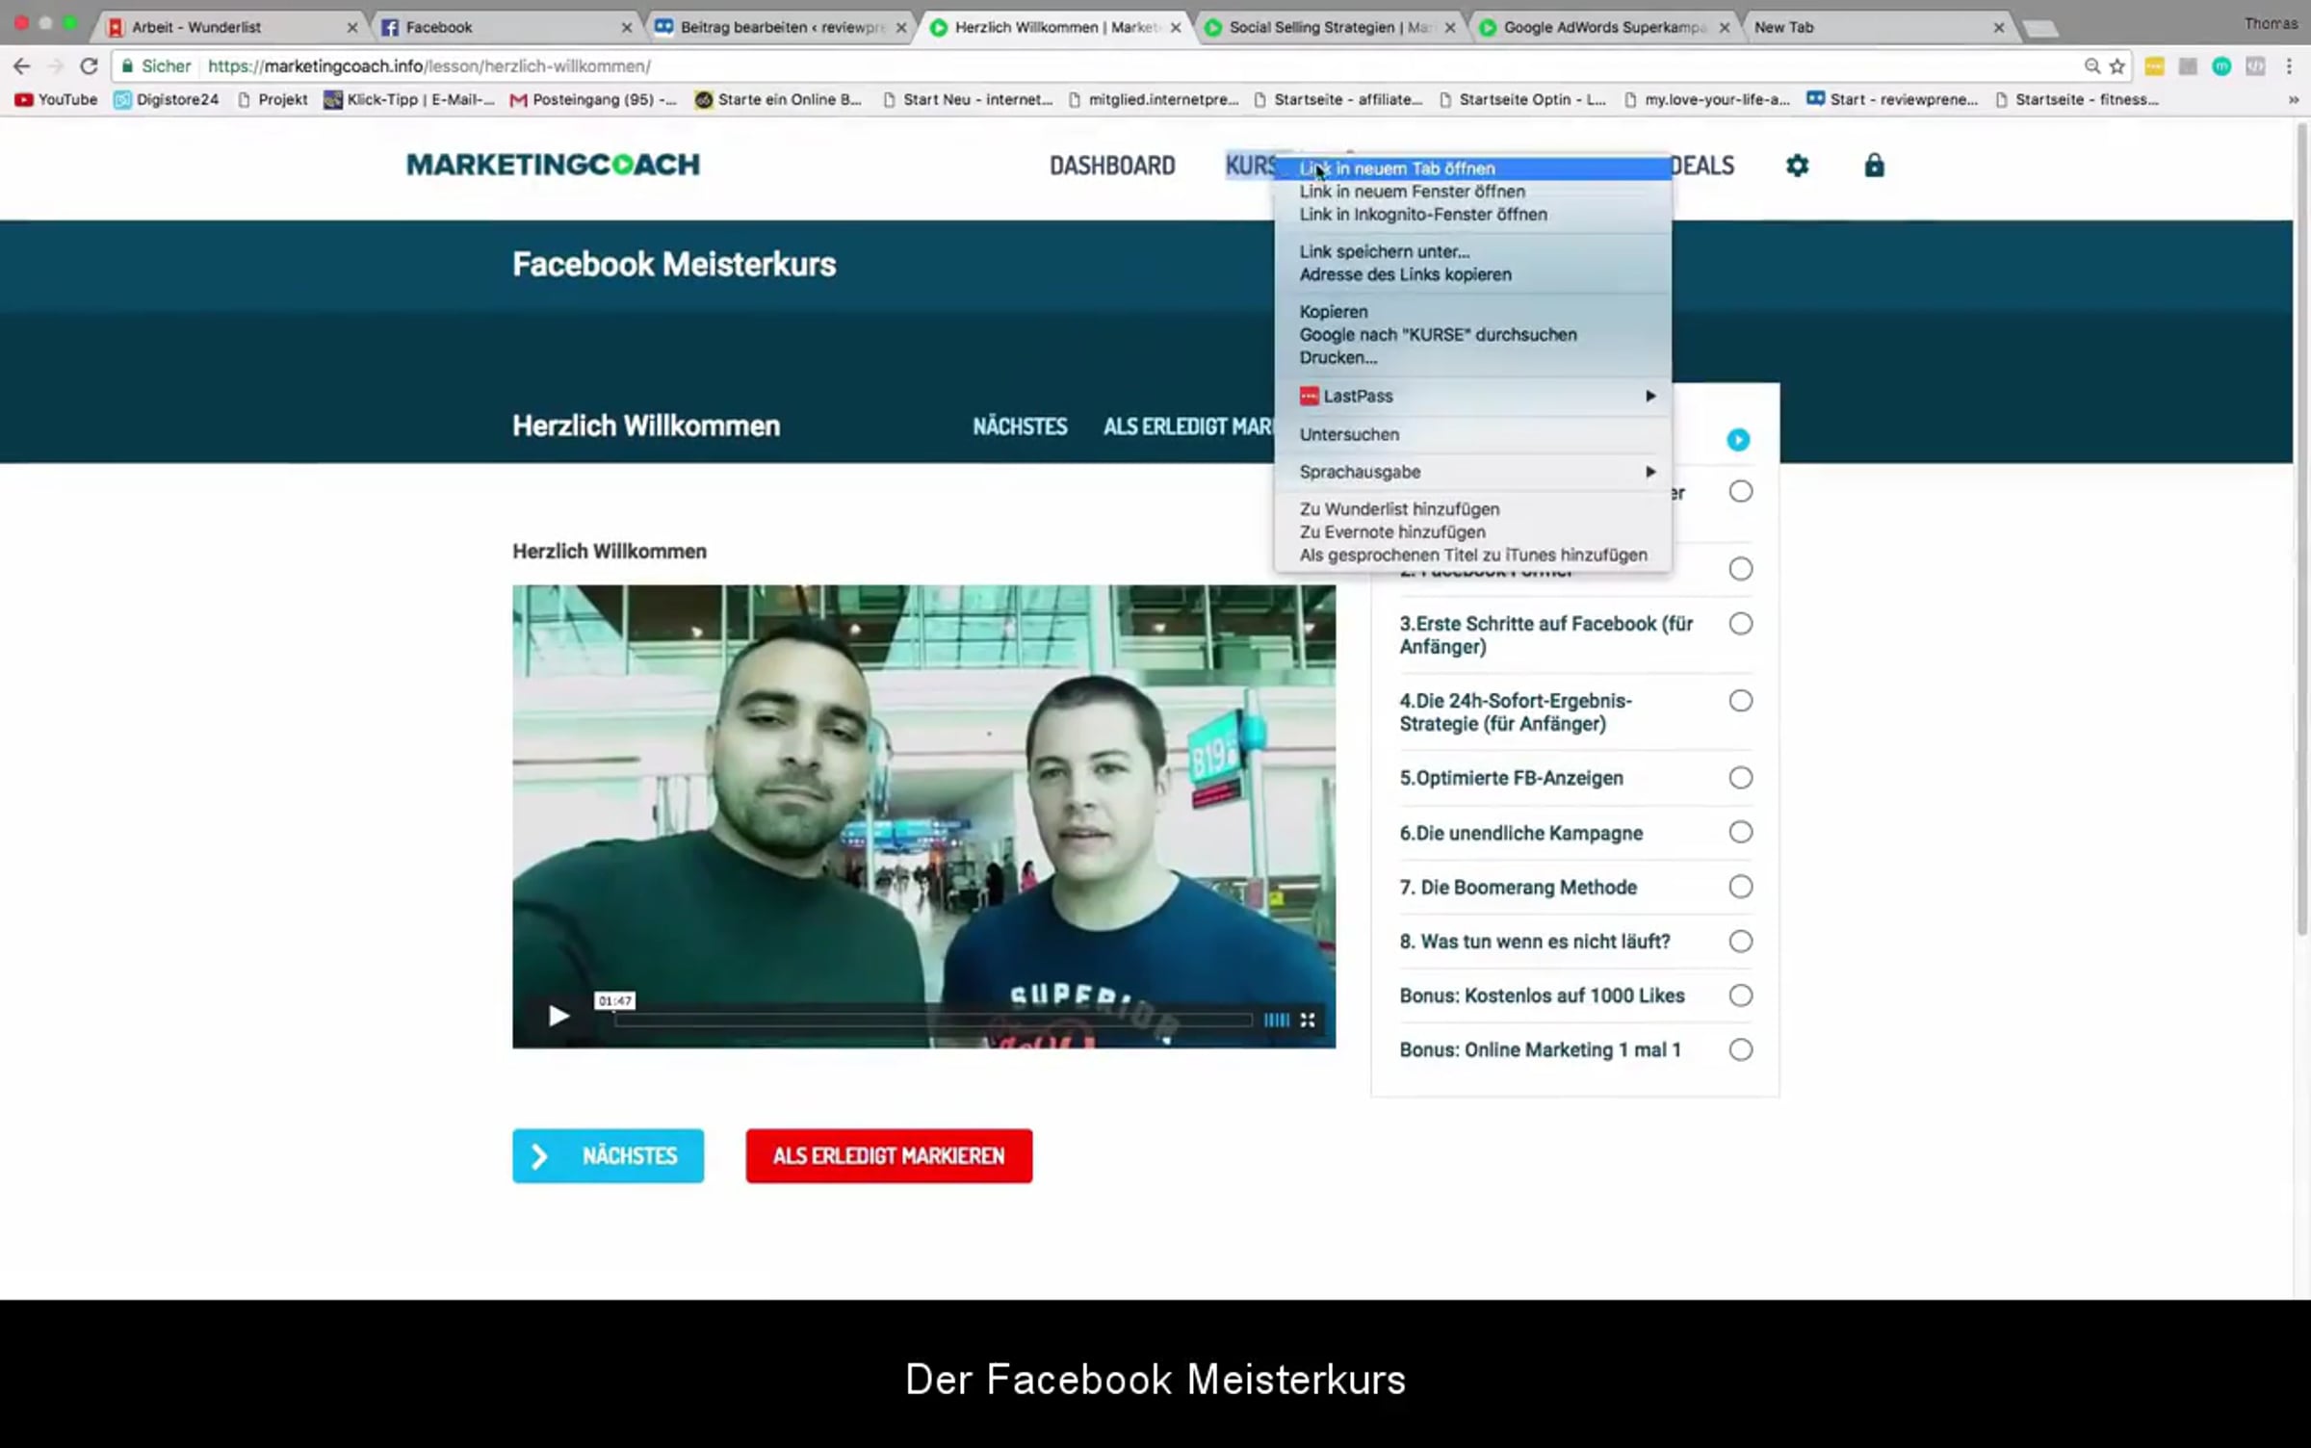Open the my.love-your-life-a... bookmark
The height and width of the screenshot is (1448, 2311).
coord(1707,99)
